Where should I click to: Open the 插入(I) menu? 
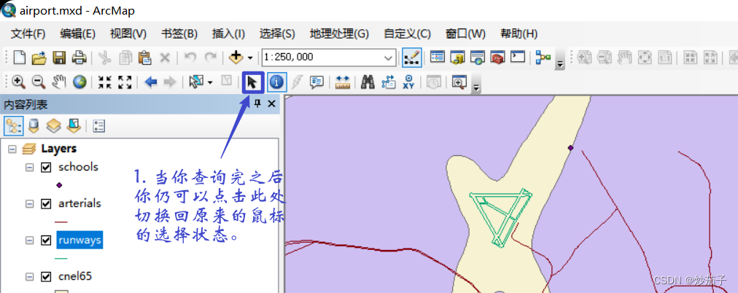[x=228, y=34]
